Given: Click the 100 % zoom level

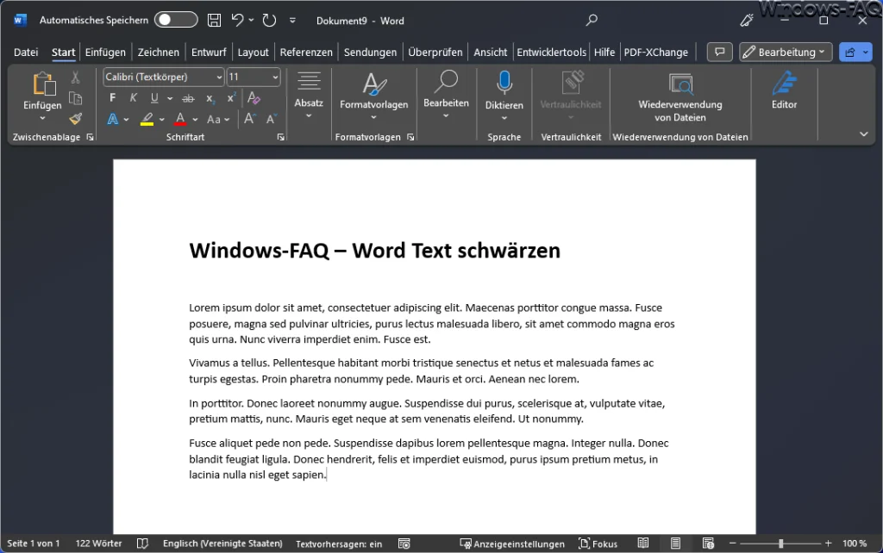Looking at the screenshot, I should coord(855,544).
